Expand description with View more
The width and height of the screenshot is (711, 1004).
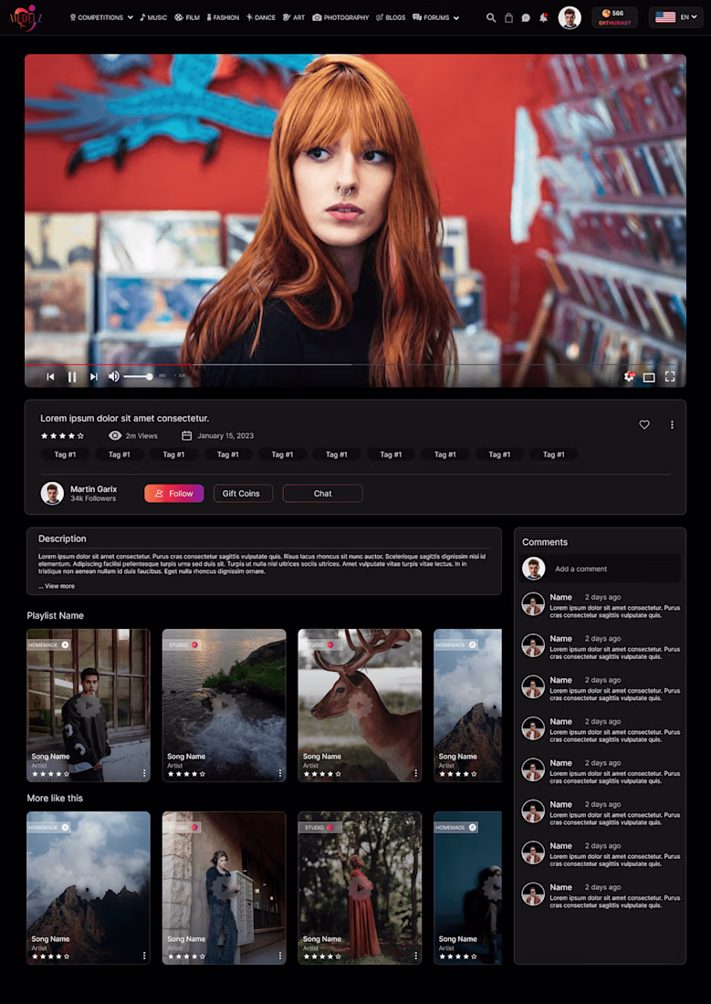57,586
